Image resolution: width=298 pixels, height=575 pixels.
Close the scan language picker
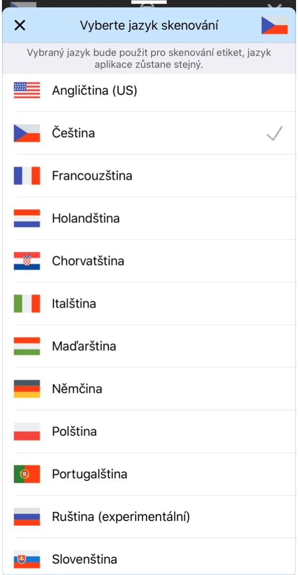point(20,25)
